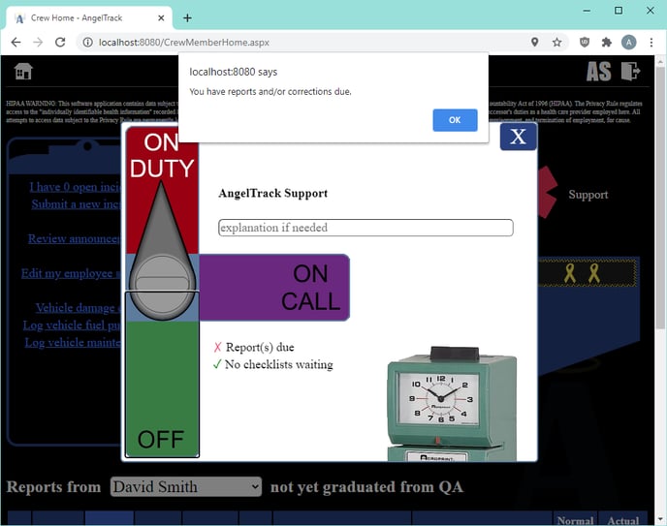Click the 'Normal' column header
The image size is (667, 526).
tap(575, 520)
